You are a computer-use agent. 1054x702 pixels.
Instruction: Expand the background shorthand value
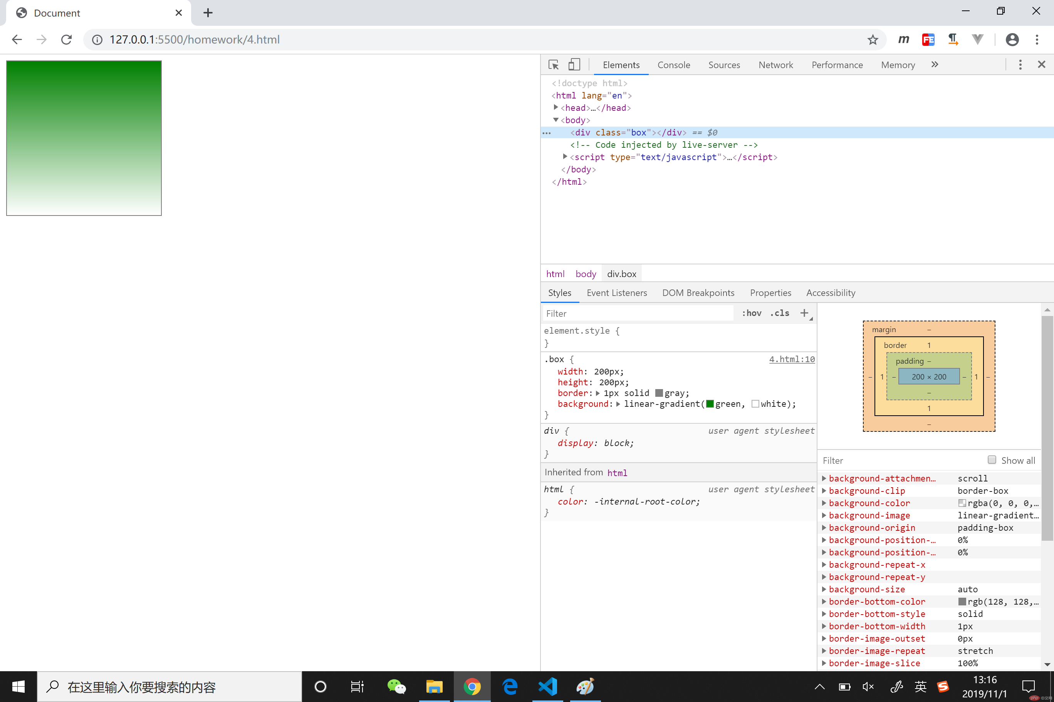click(618, 404)
